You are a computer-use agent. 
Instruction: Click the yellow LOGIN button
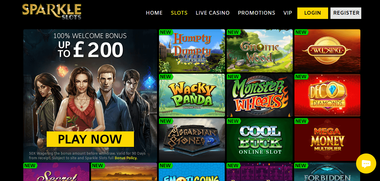click(x=313, y=13)
